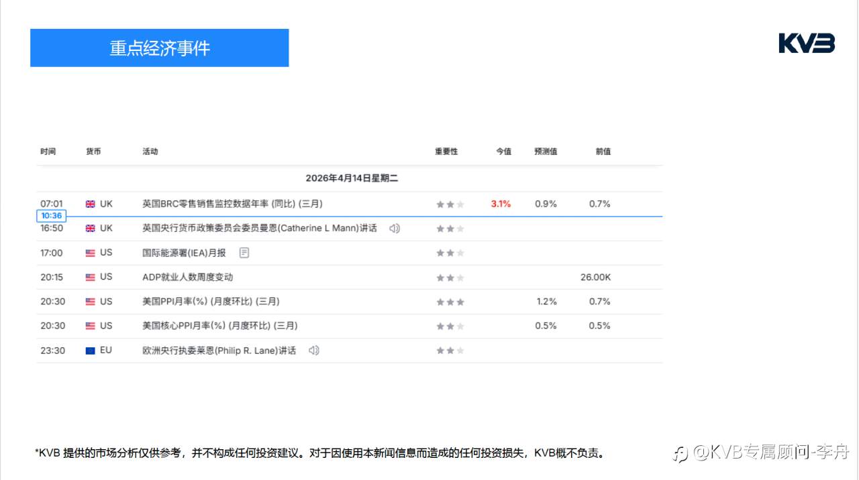Toggle the third importance star on 美国PPI月率 row
This screenshot has height=480, width=859.
(x=462, y=301)
